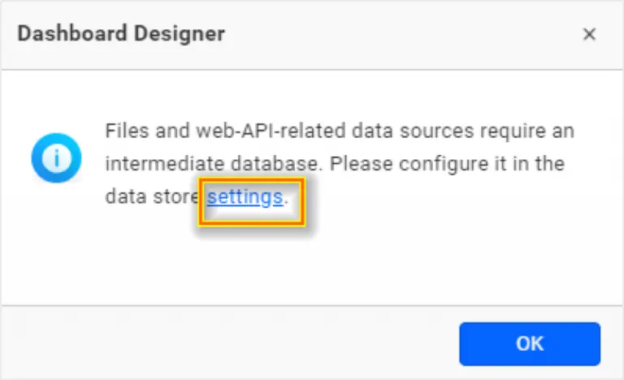Open the data store settings link

pyautogui.click(x=245, y=196)
